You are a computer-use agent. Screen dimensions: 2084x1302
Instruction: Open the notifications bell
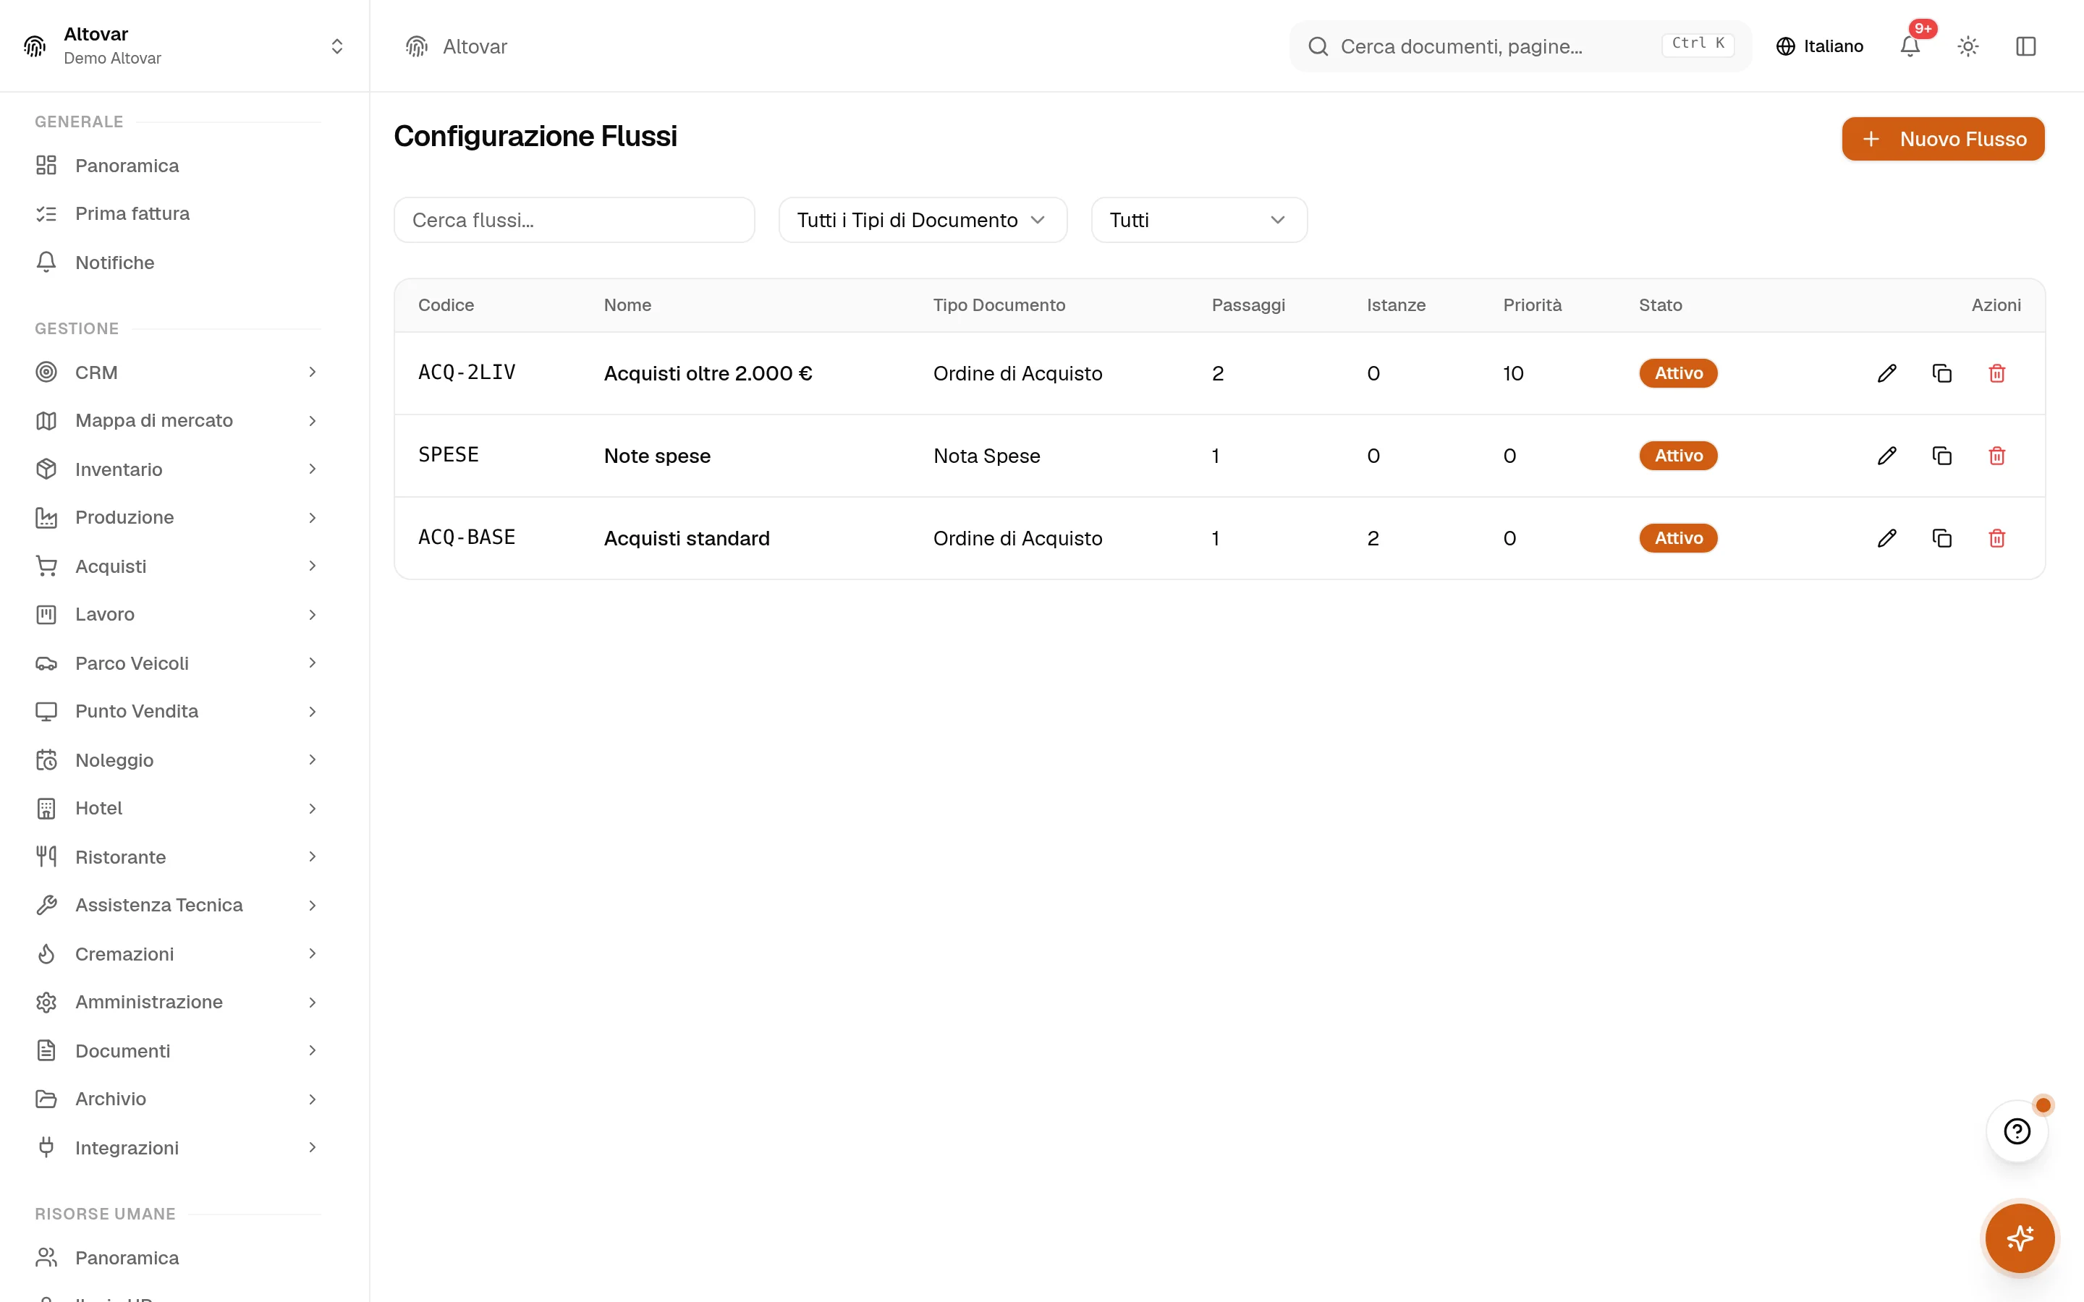tap(1910, 46)
